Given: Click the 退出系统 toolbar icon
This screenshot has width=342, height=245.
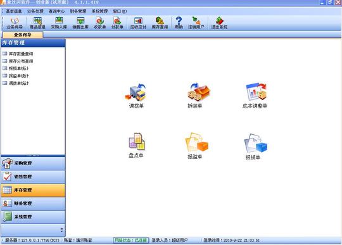Looking at the screenshot, I should pos(219,23).
